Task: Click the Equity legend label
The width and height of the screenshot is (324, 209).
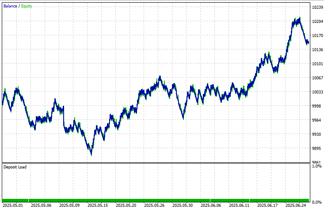Action: coord(27,6)
